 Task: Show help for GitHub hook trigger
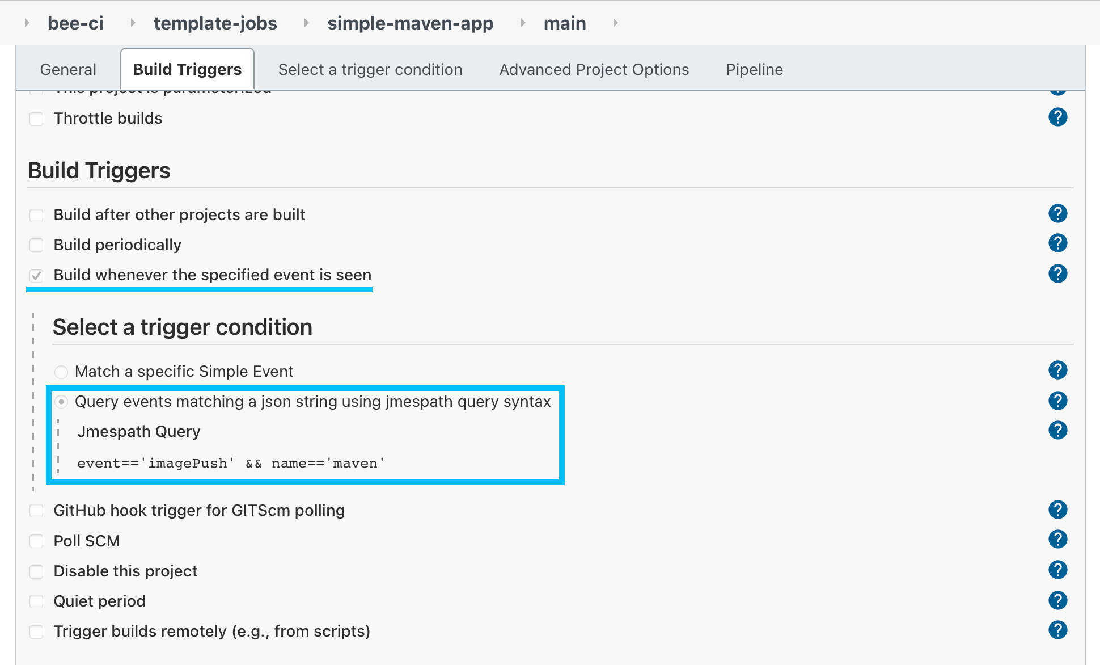[x=1057, y=510]
